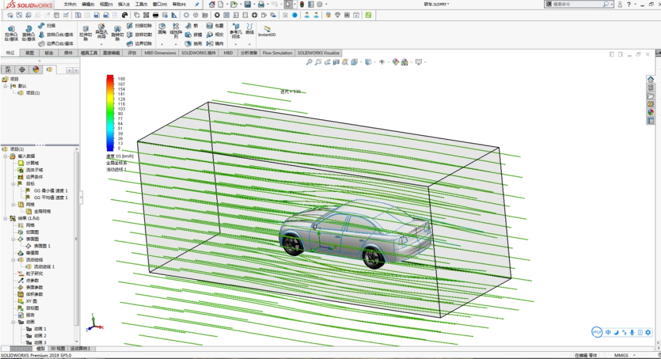Open the 工具 (Tools) menu
Image resolution: width=661 pixels, height=359 pixels.
click(x=141, y=4)
